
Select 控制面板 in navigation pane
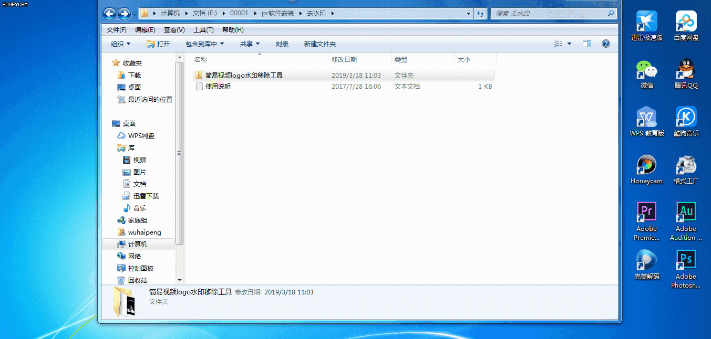point(136,268)
